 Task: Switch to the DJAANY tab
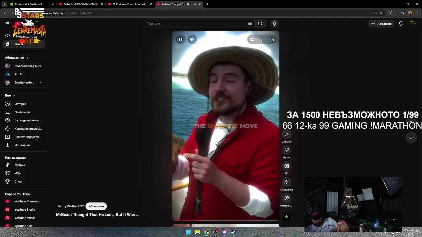tap(81, 4)
